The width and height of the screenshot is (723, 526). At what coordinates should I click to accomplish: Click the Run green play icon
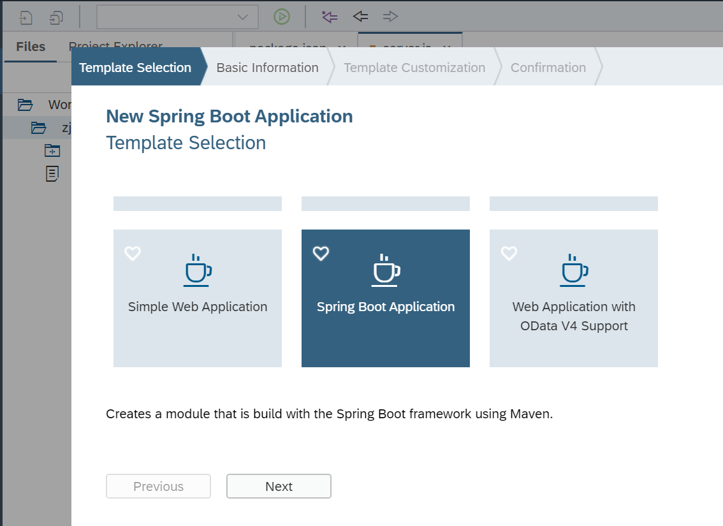click(x=281, y=17)
